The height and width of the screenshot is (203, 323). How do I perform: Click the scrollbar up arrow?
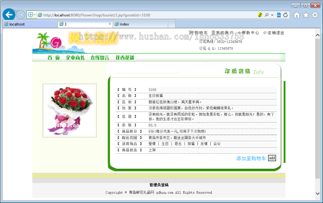pos(318,35)
